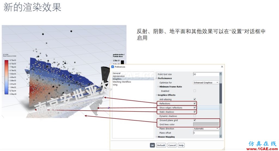Click the 'Ground plane grid' label
279x151 pixels.
tap(168, 120)
